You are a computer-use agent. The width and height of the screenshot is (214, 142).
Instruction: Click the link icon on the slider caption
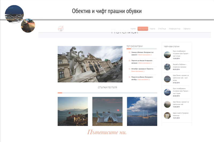click(x=99, y=77)
